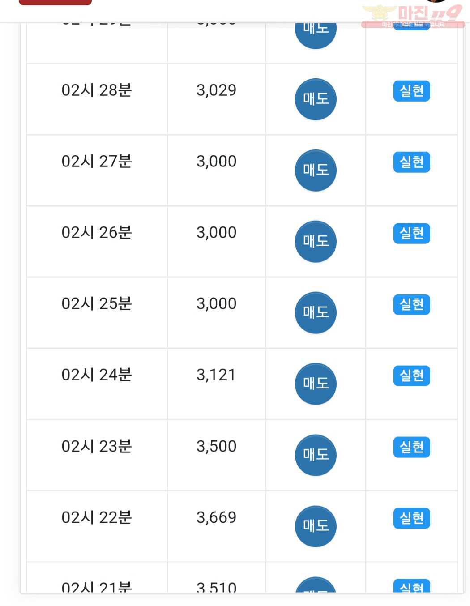This screenshot has width=470, height=606.
Task: Select the 실현 badge for 02시 23분
Action: [412, 447]
